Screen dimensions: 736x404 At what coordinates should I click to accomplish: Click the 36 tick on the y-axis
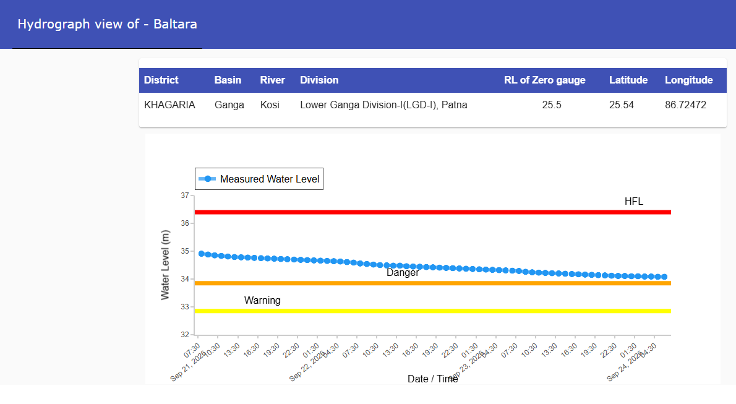click(185, 223)
